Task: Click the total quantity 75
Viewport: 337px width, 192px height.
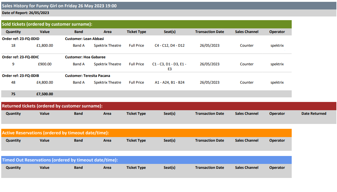Action: coord(13,94)
